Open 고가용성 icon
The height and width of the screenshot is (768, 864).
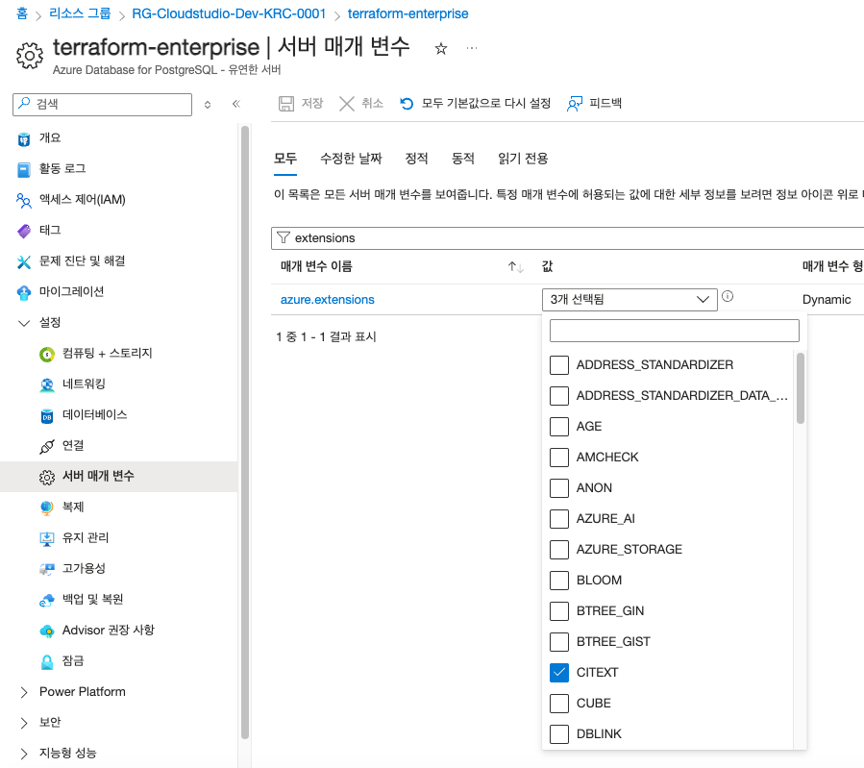(x=47, y=569)
